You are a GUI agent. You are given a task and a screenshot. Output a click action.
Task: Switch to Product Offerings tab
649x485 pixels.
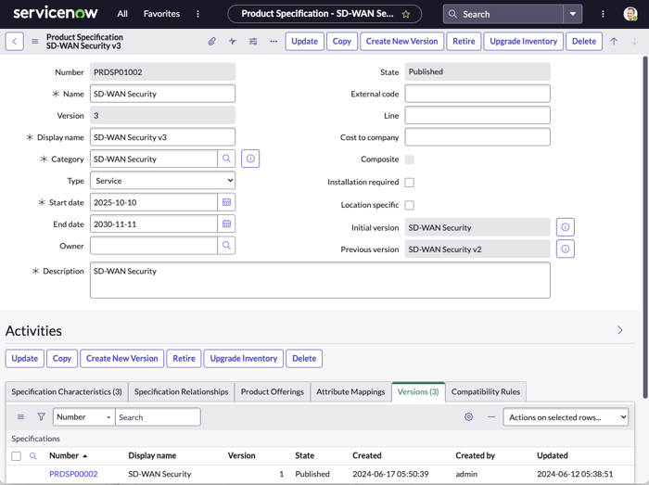pyautogui.click(x=273, y=391)
